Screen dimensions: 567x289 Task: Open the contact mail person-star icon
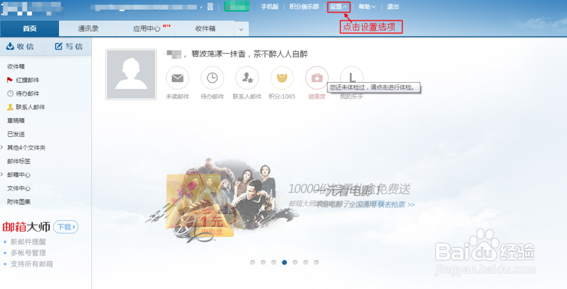click(x=247, y=78)
